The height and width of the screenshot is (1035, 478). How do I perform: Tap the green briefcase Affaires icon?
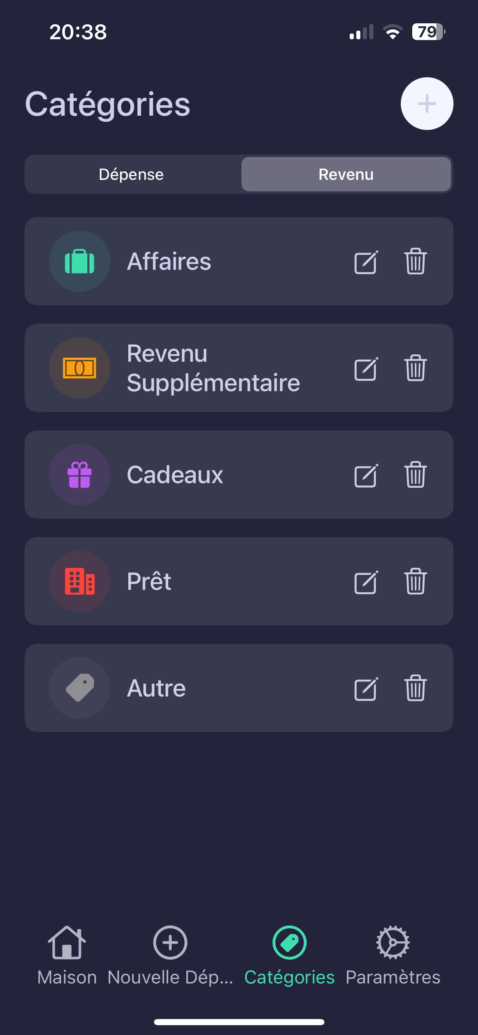[80, 261]
